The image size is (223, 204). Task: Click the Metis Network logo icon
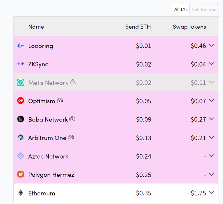coord(21,83)
